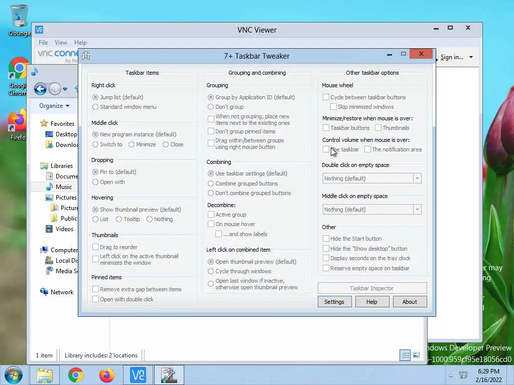Screen dimensions: 514x385
Task: Open File menu in VNC Viewer
Action: coord(43,43)
